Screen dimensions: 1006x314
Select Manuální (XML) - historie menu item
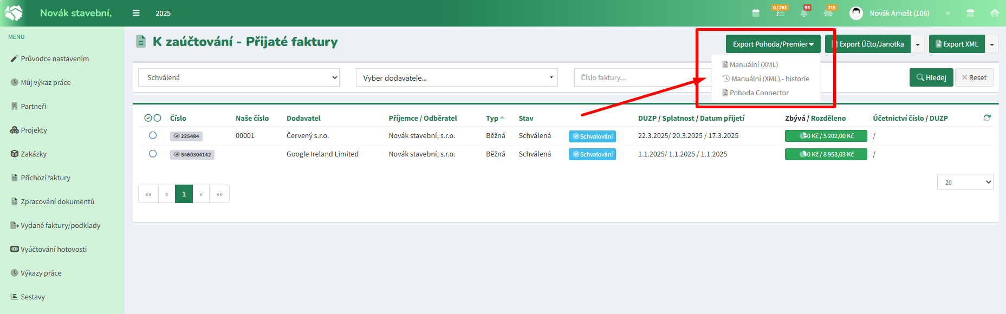pyautogui.click(x=769, y=78)
